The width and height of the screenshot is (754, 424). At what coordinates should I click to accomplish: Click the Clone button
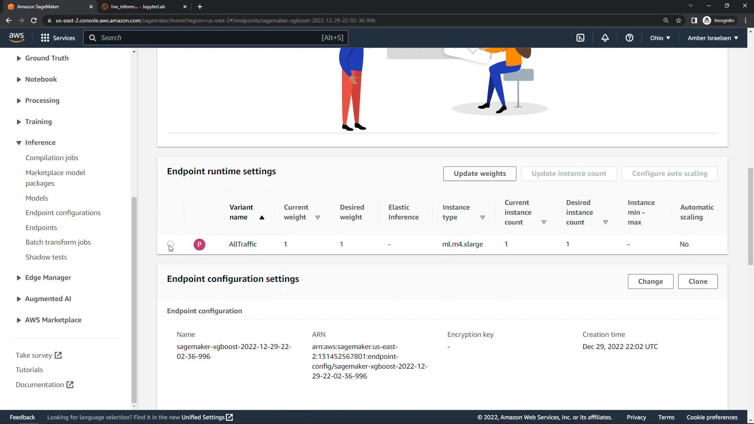(697, 281)
